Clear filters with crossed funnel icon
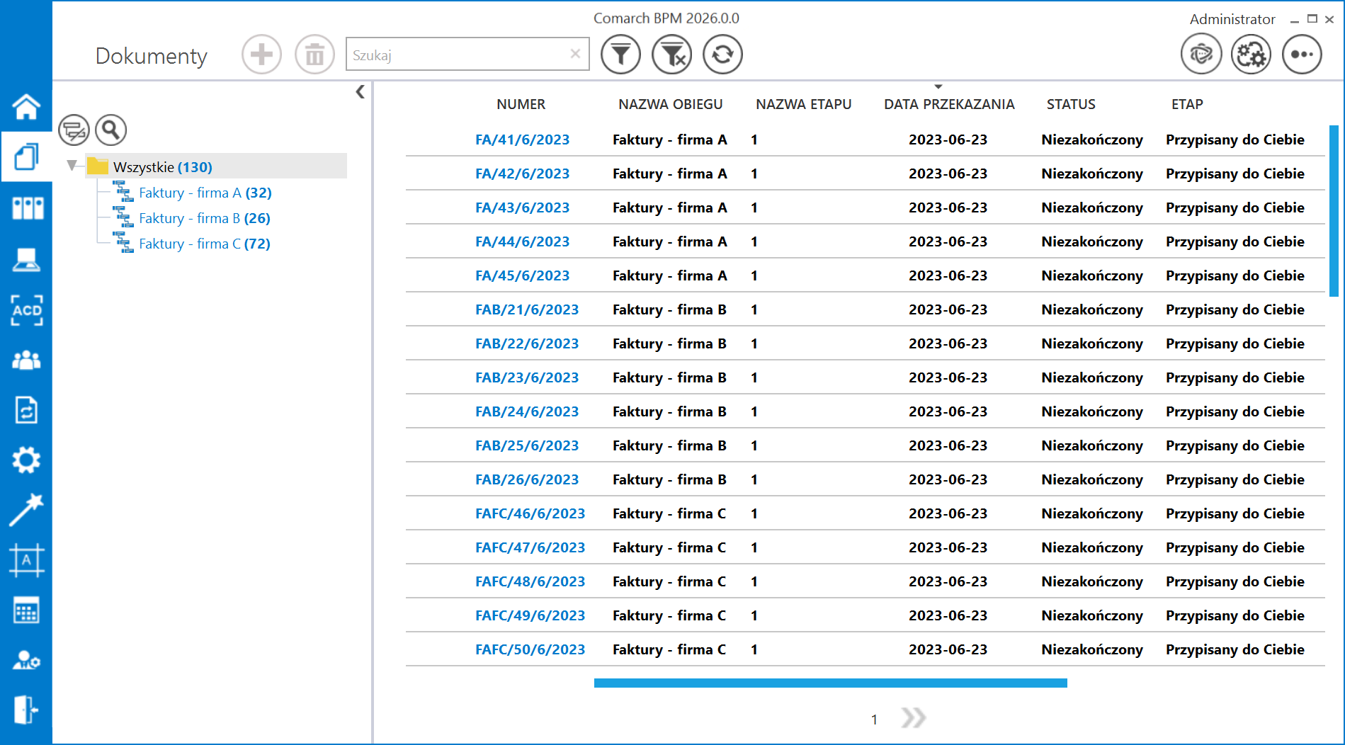The image size is (1345, 745). pyautogui.click(x=671, y=55)
